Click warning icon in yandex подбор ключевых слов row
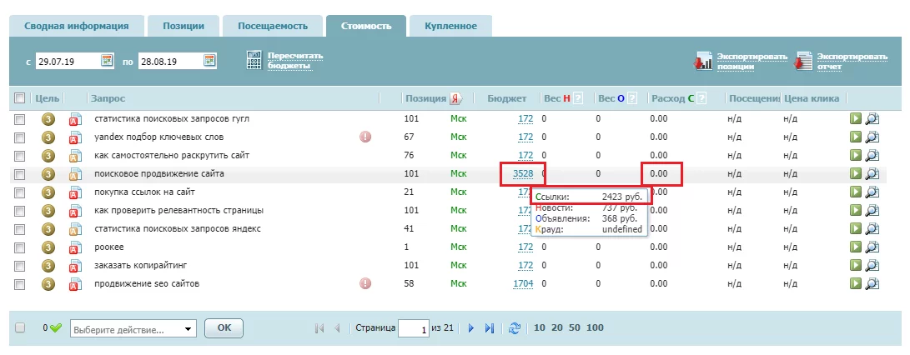This screenshot has width=910, height=355. tap(365, 137)
